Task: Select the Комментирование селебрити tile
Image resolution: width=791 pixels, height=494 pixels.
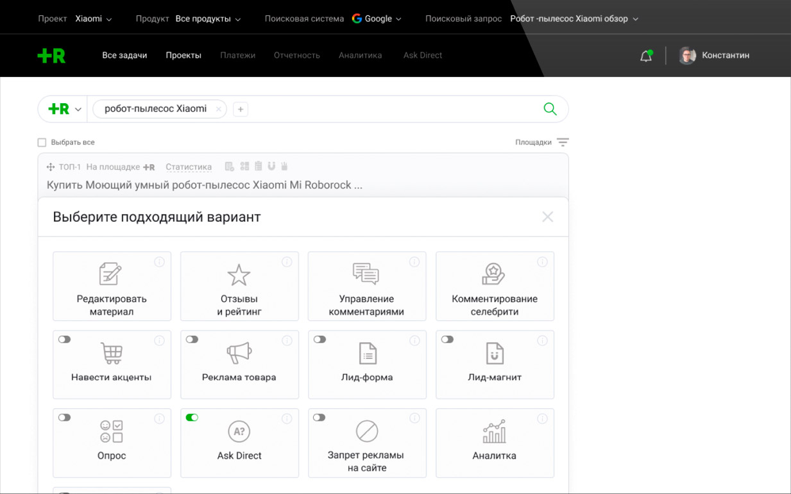Action: tap(495, 286)
